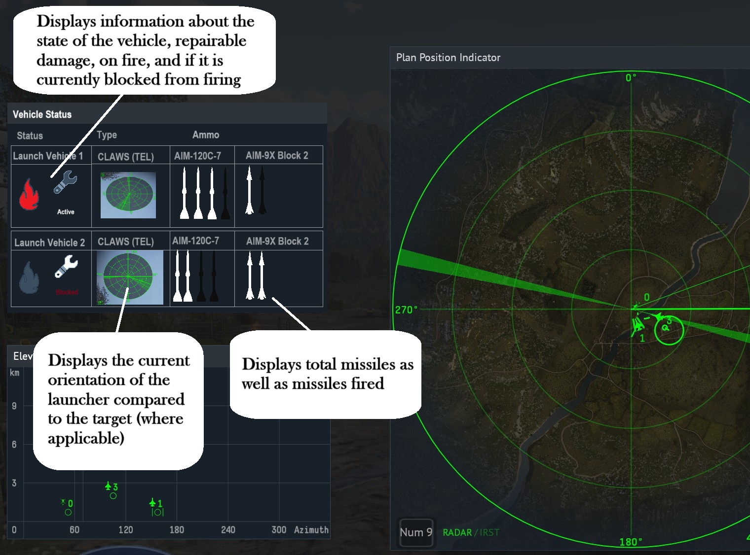Open Launch Vehicle 1 launcher orientation thumbnail

click(128, 195)
